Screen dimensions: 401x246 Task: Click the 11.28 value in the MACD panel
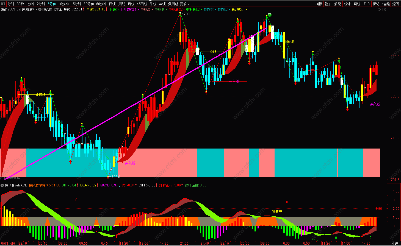(x=316, y=240)
